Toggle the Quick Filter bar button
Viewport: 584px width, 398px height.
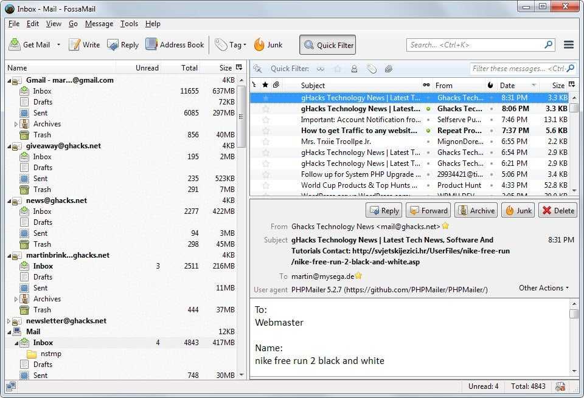[x=327, y=45]
